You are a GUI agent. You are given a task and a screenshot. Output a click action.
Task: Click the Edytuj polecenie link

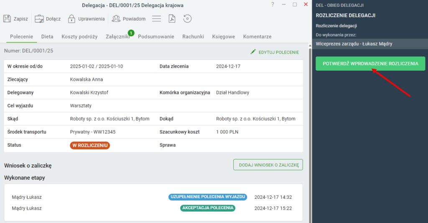coord(279,52)
